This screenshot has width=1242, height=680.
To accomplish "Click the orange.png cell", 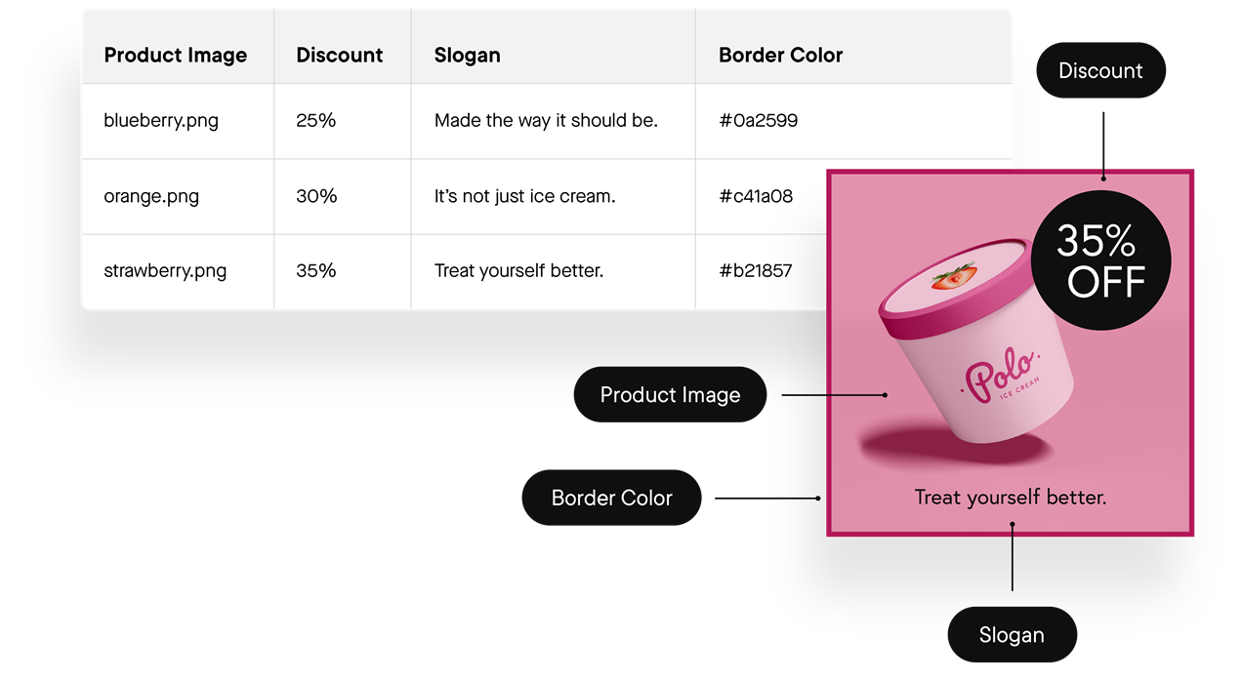I will point(178,196).
